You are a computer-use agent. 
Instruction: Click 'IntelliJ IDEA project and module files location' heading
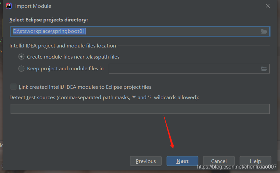pyautogui.click(x=63, y=46)
